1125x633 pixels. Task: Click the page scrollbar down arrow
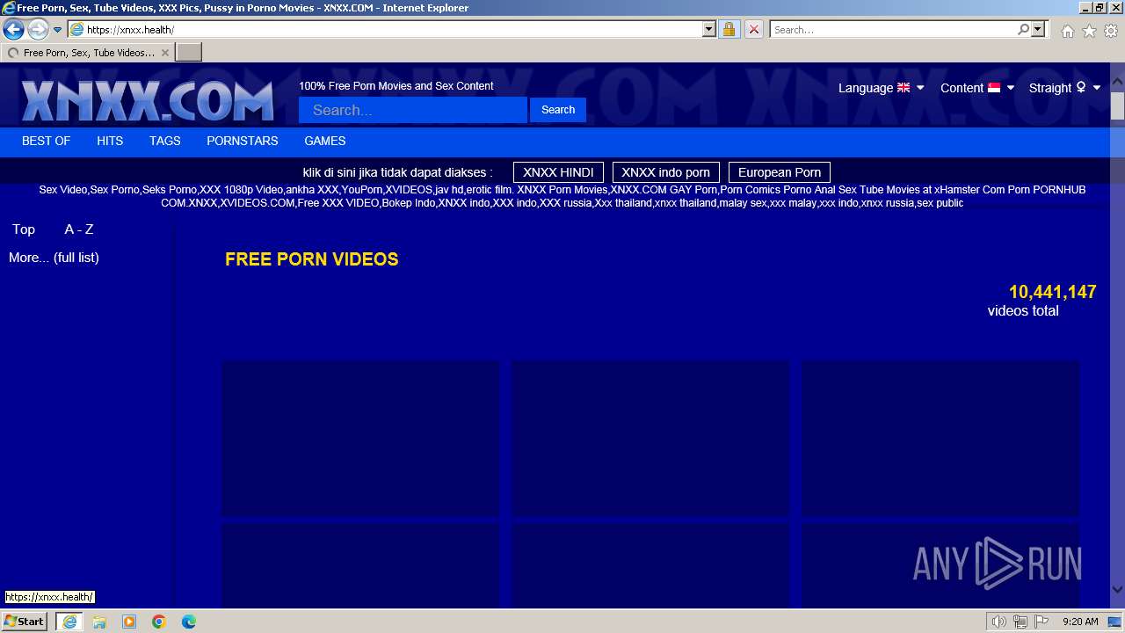(1117, 590)
